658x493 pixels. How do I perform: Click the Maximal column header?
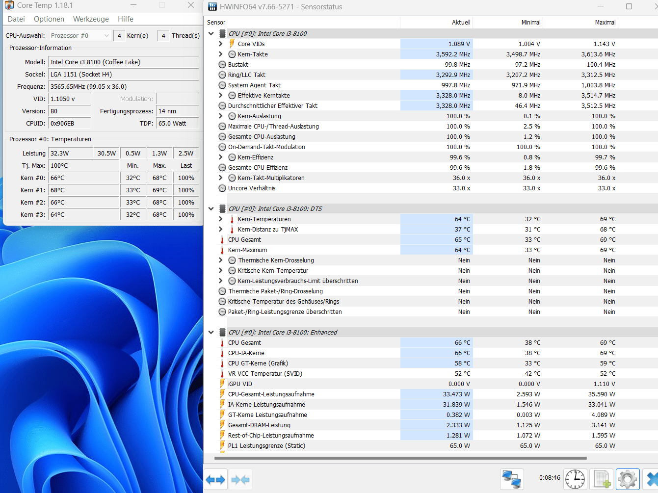click(x=580, y=22)
